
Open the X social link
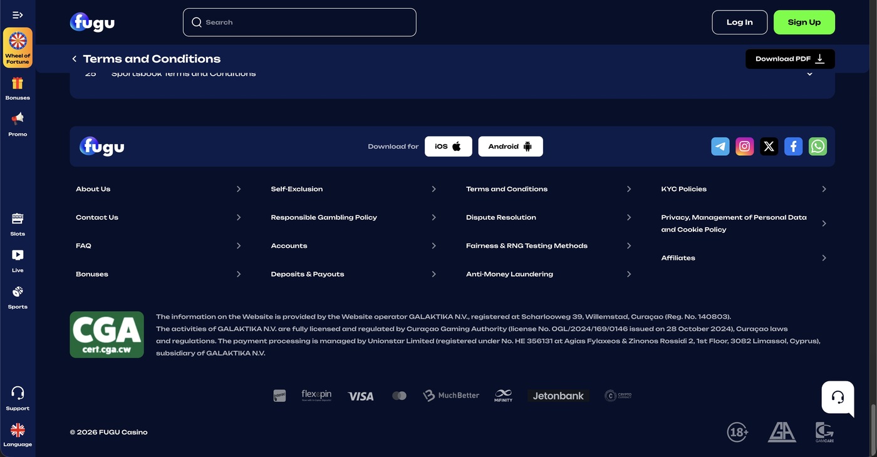click(x=769, y=146)
